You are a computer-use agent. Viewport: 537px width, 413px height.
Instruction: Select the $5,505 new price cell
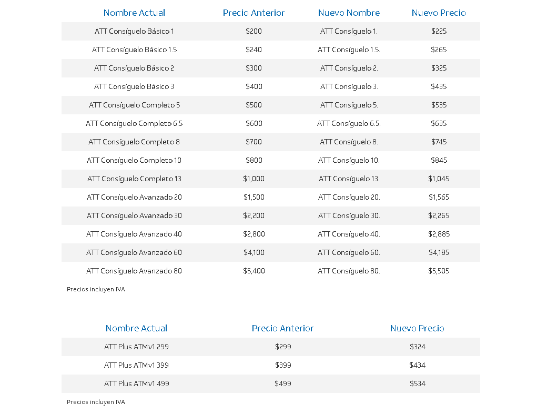pyautogui.click(x=439, y=271)
